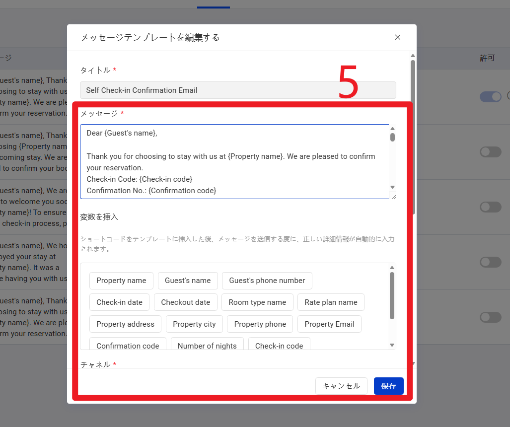This screenshot has width=510, height=427.
Task: Close the message template edit dialog
Action: [397, 37]
